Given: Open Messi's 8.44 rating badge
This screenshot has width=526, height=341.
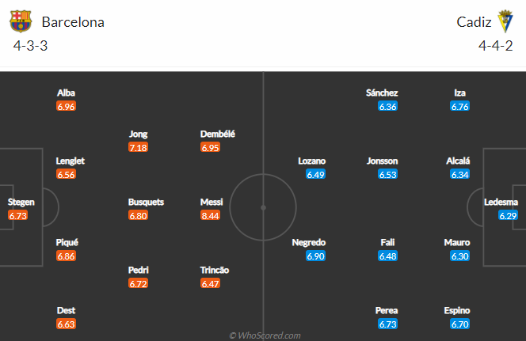Looking at the screenshot, I should point(211,215).
